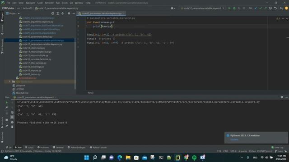The height and width of the screenshot is (162, 289).
Task: Open the Window menu
Action: [x=79, y=3]
